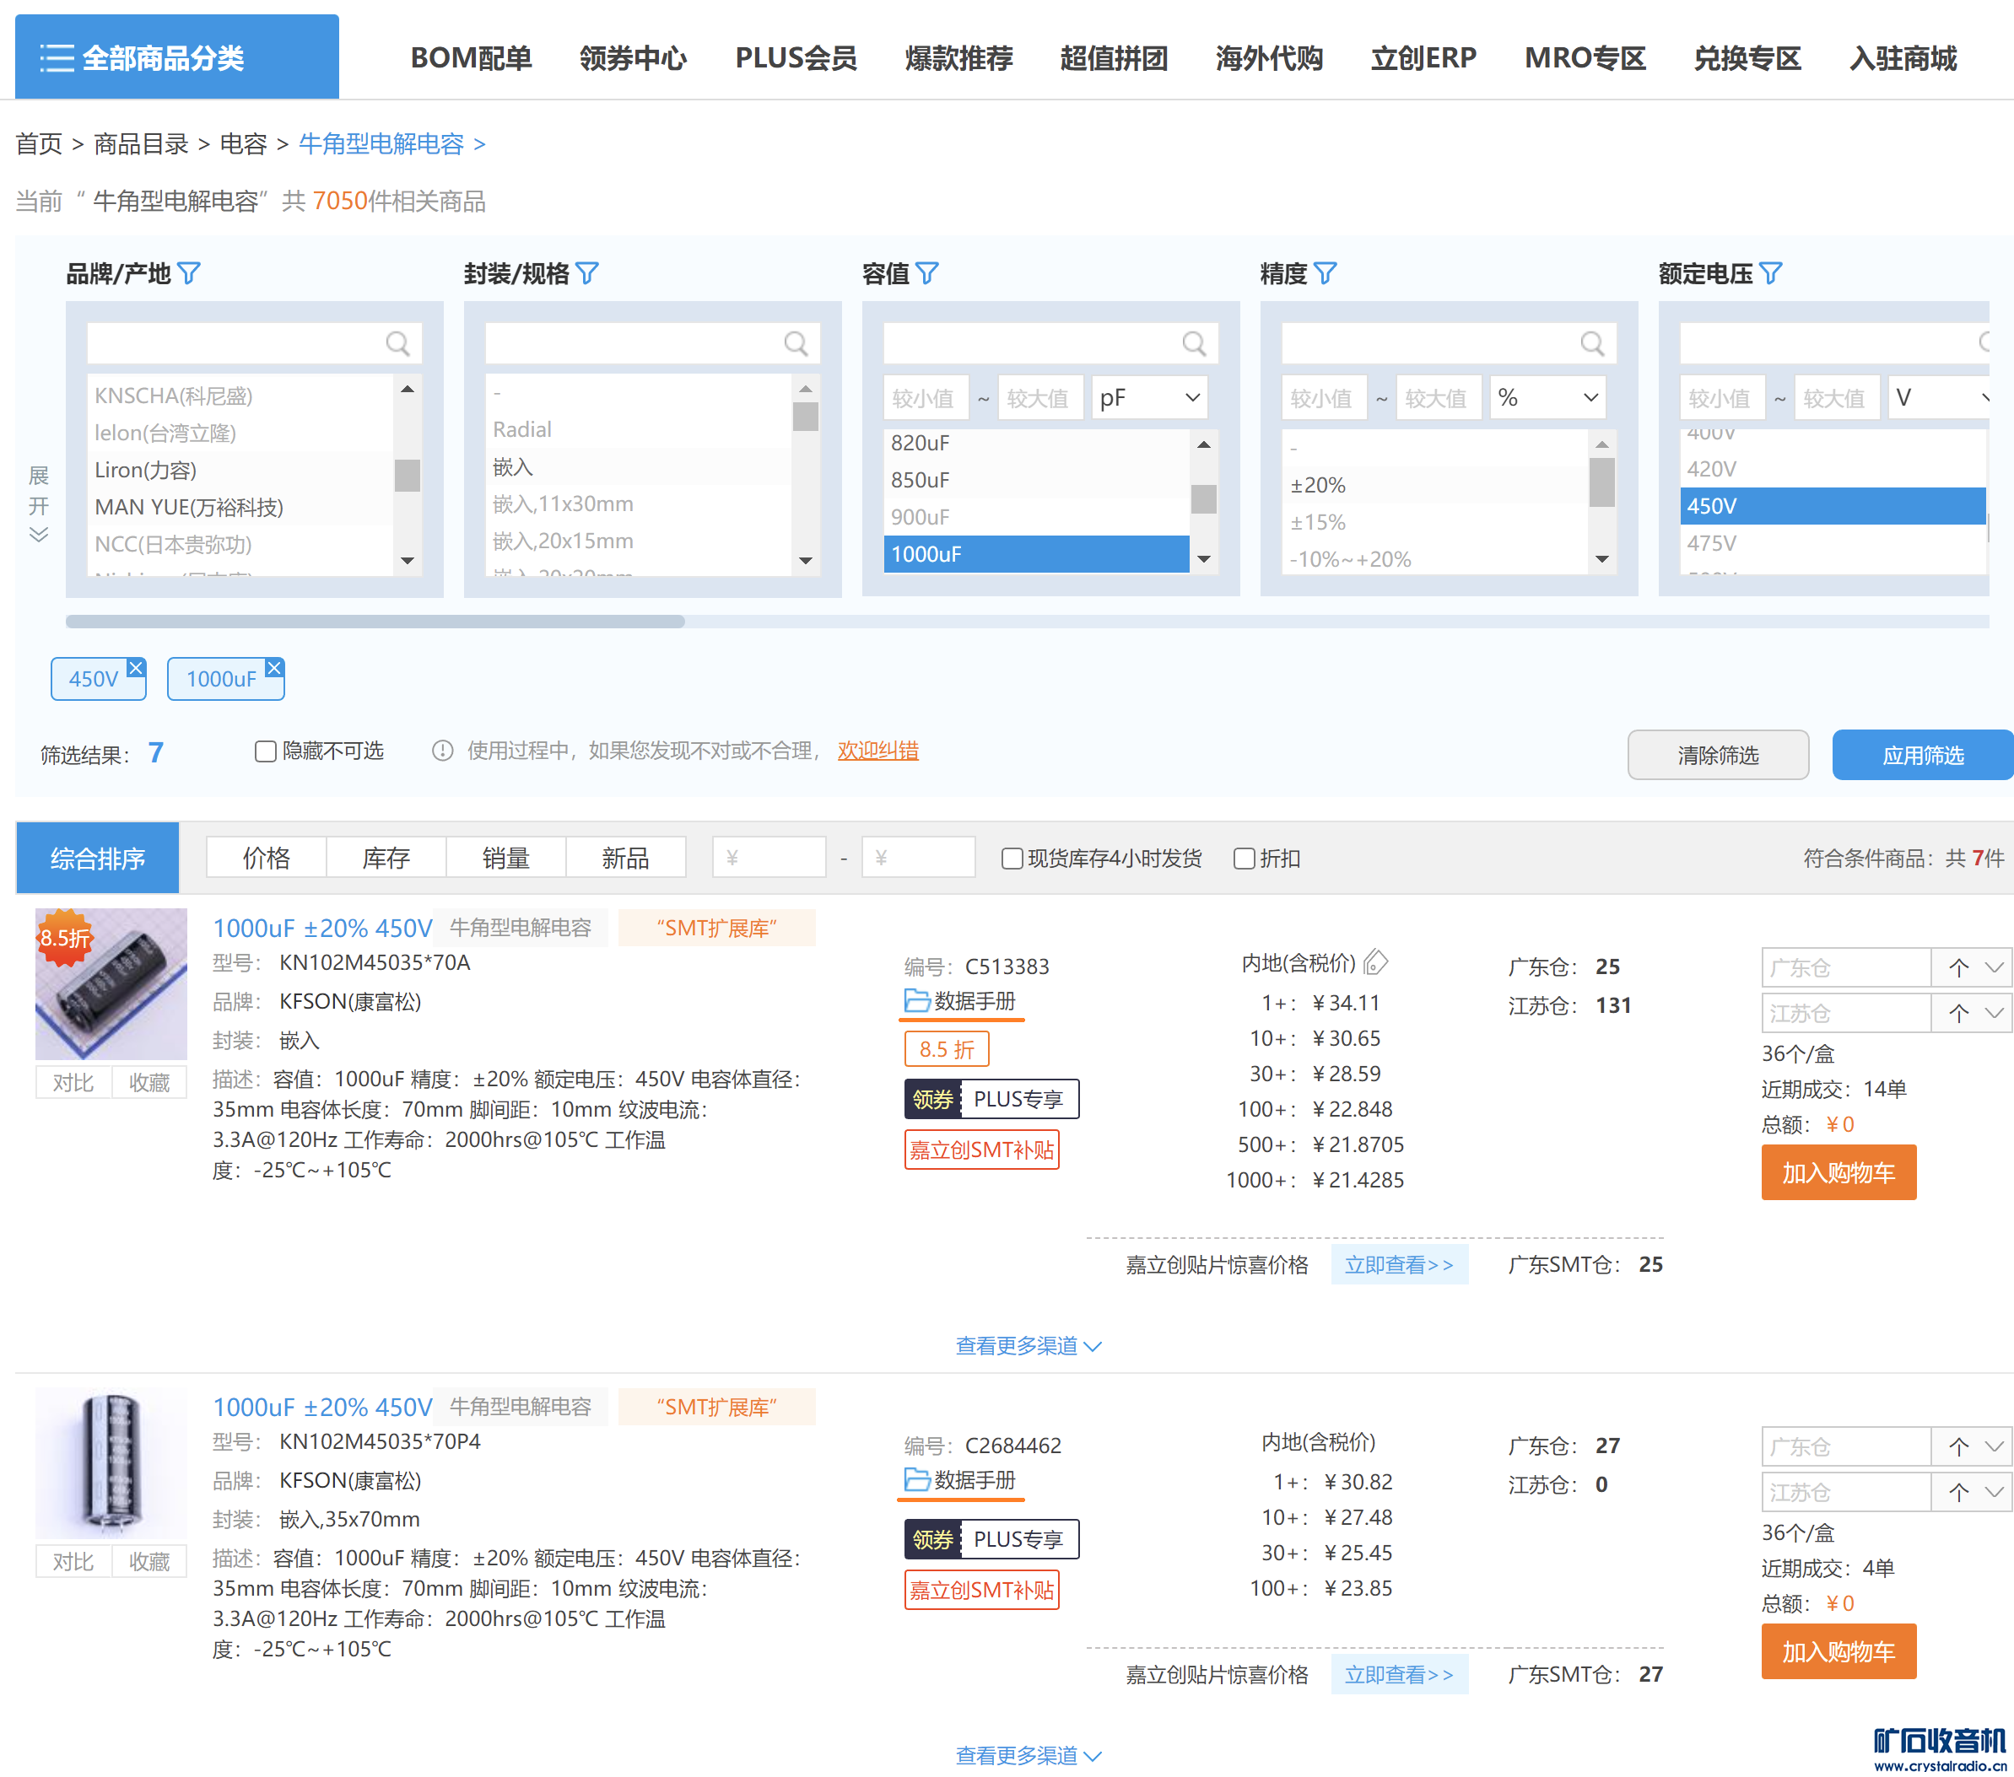Click the 清除筛选 button
The height and width of the screenshot is (1777, 2014).
click(x=1717, y=755)
